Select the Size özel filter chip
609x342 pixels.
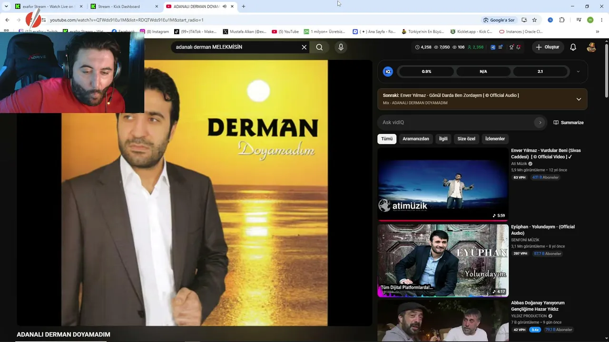pyautogui.click(x=466, y=139)
